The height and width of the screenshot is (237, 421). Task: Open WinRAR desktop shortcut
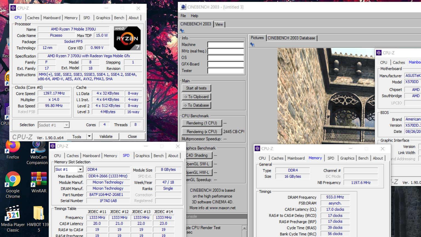pyautogui.click(x=39, y=182)
